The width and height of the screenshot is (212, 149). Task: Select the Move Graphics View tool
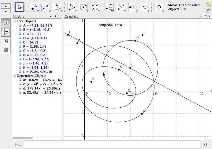pos(159,7)
